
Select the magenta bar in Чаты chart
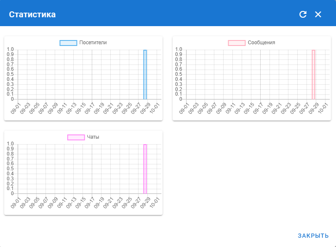coord(145,169)
